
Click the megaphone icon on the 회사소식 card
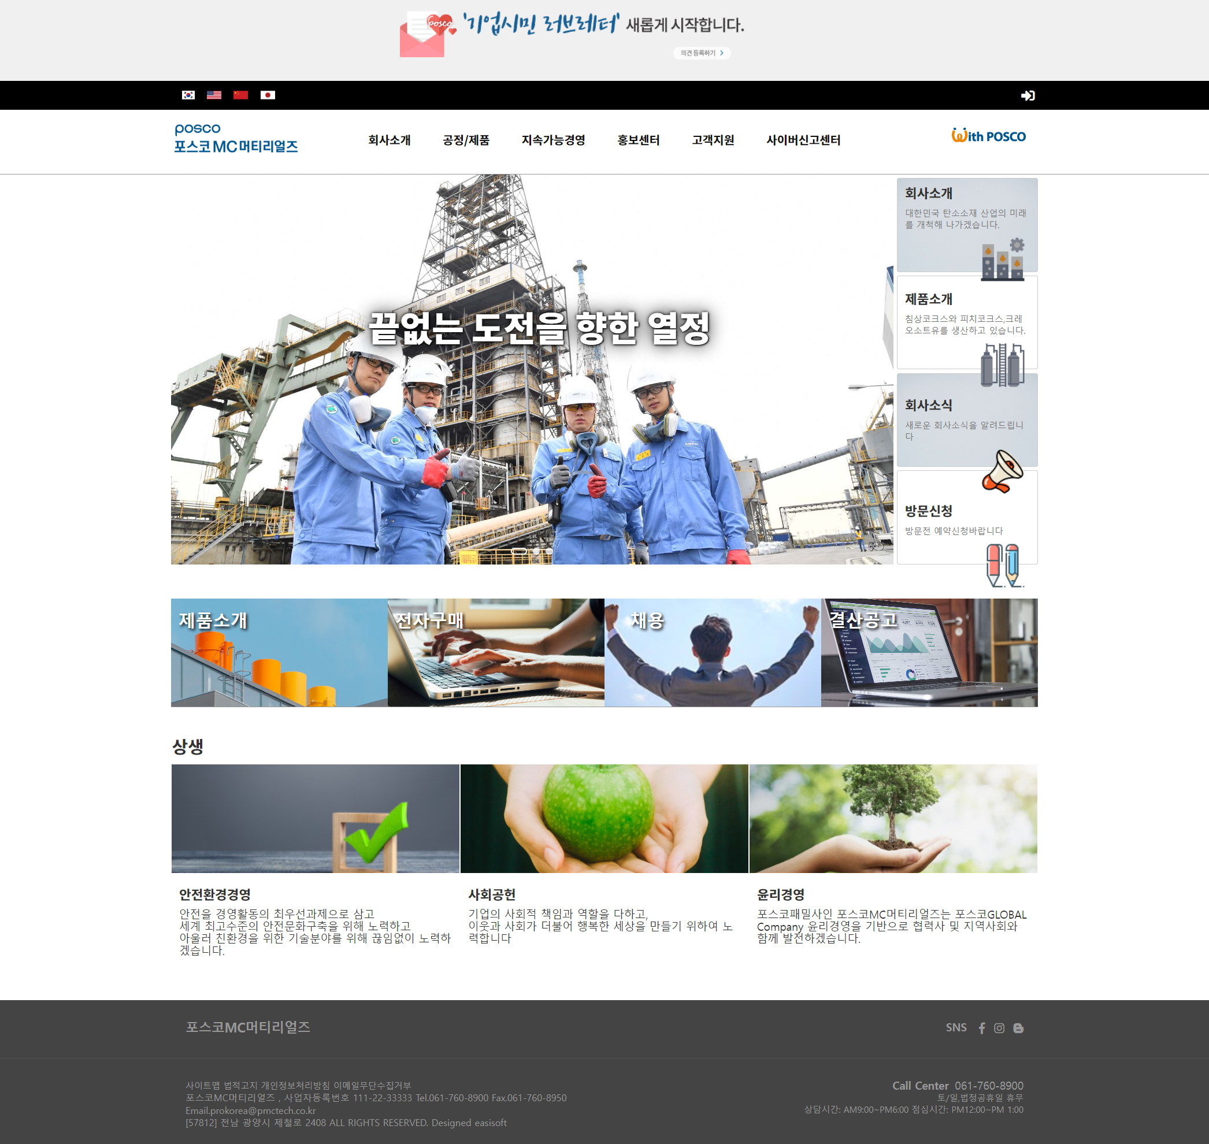[x=1002, y=471]
